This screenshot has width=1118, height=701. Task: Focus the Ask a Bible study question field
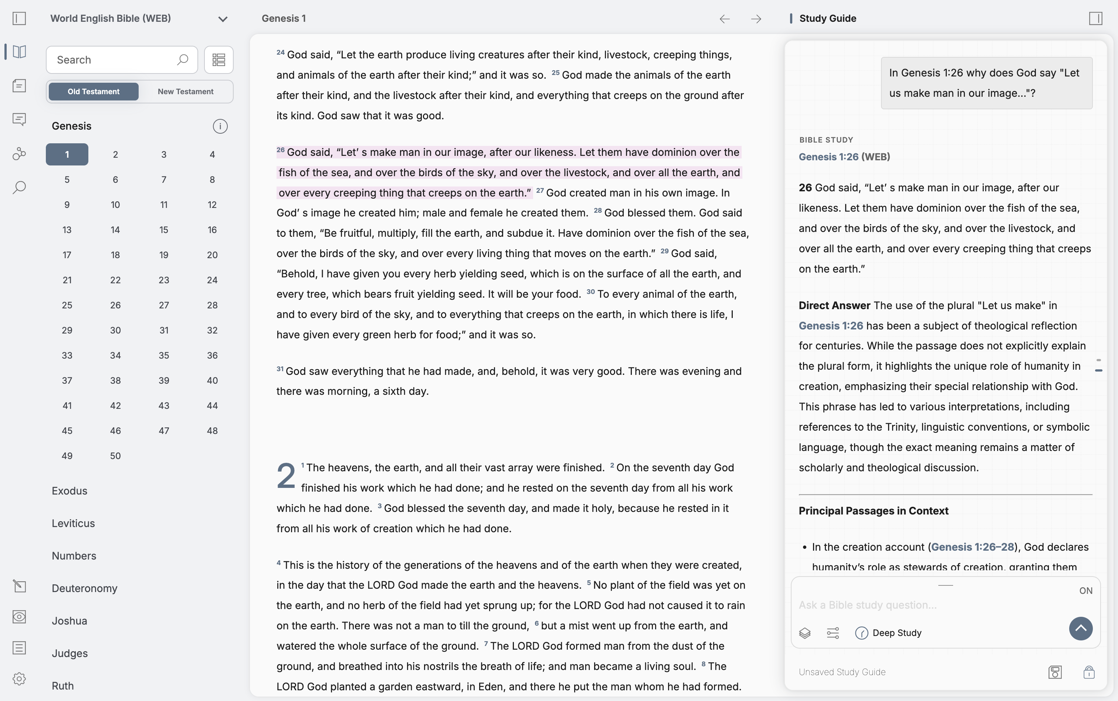[933, 605]
